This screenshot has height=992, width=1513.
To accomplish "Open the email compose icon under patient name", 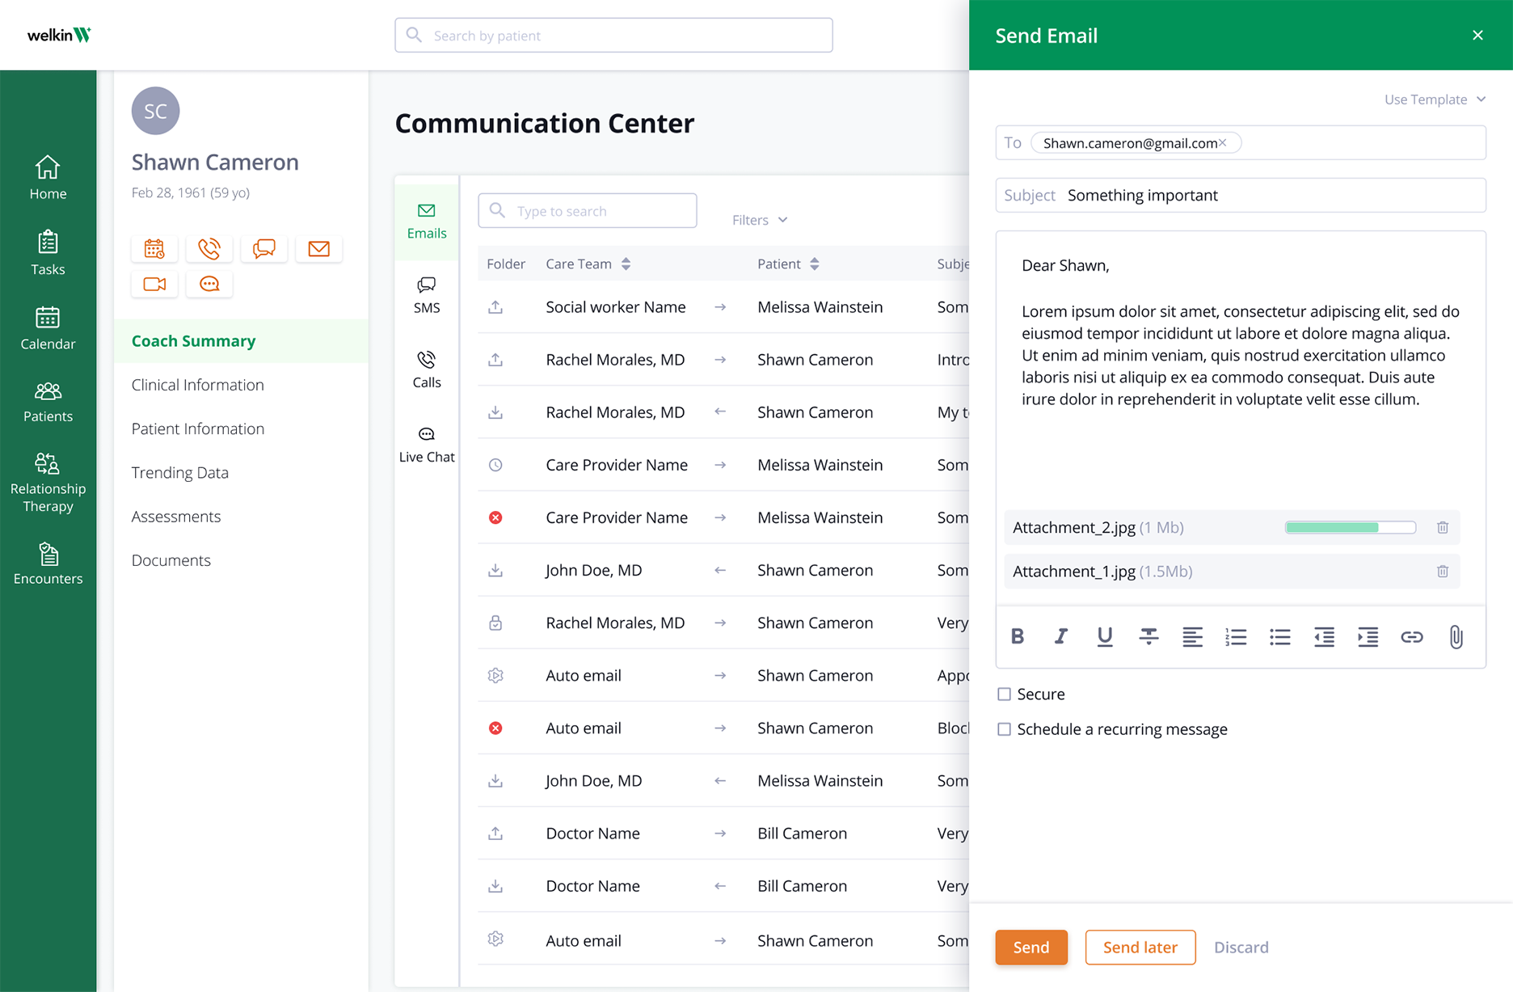I will (318, 248).
